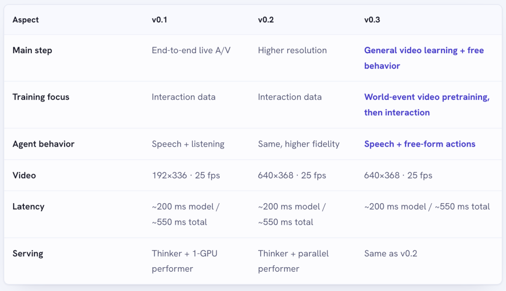Click the Latency row label
506x291 pixels.
[29, 206]
